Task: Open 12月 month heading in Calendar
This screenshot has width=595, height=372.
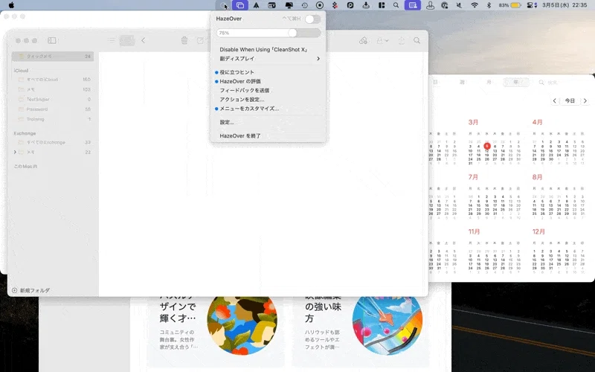Action: point(538,231)
